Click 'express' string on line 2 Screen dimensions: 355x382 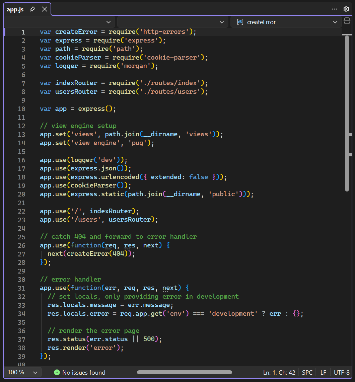pos(141,40)
